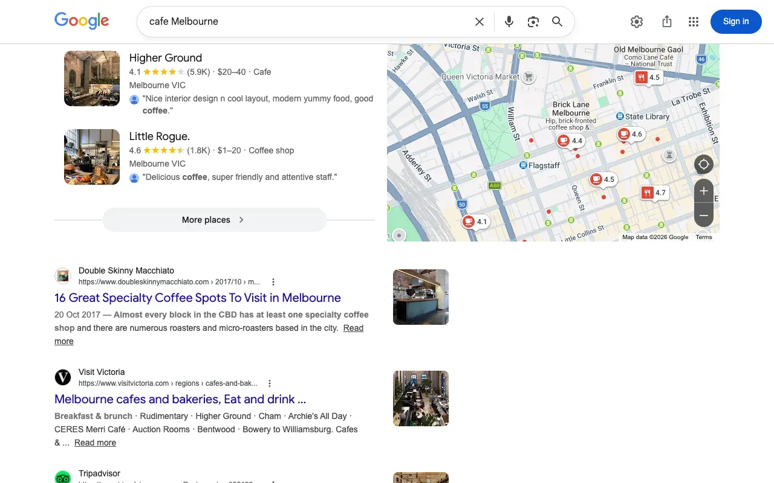Click the Google logo
774x483 pixels.
coord(82,21)
